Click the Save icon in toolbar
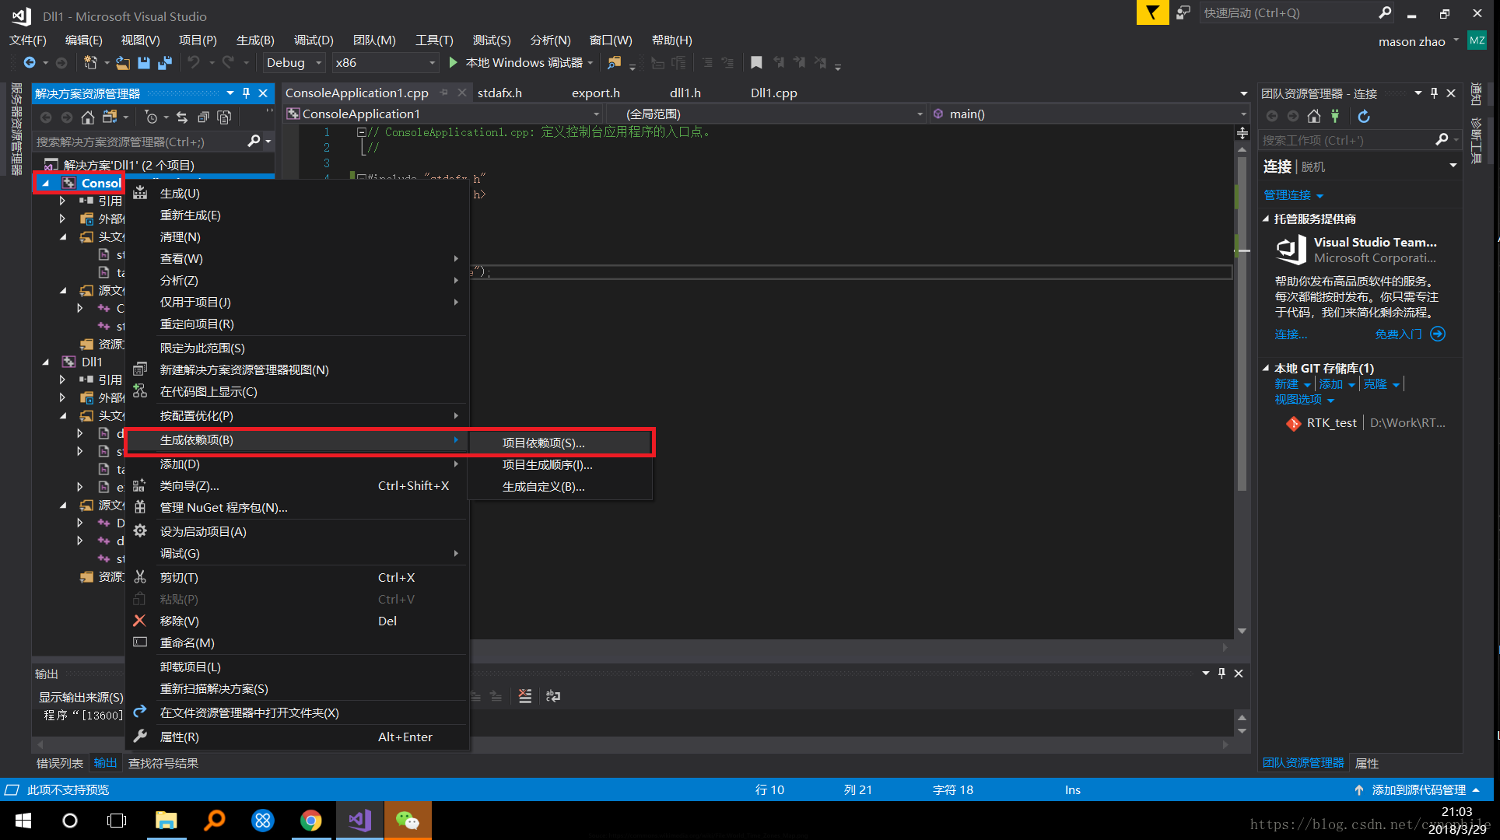Image resolution: width=1500 pixels, height=840 pixels. pos(144,62)
